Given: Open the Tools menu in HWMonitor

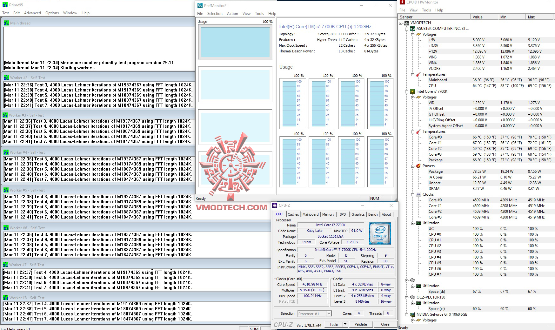Looking at the screenshot, I should (x=426, y=10).
